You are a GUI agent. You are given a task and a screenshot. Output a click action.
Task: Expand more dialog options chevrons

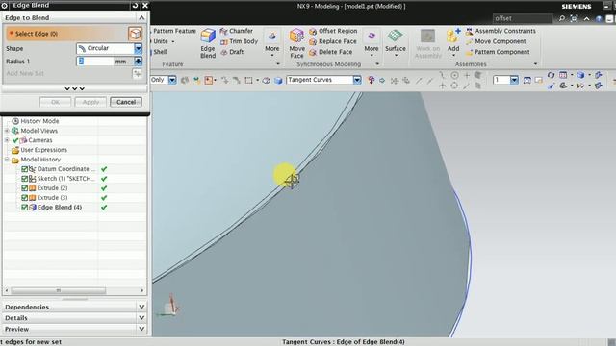75,88
